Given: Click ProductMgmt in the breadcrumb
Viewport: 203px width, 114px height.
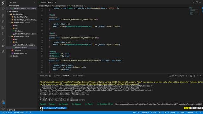Looking at the screenshot, I should pos(44,6).
